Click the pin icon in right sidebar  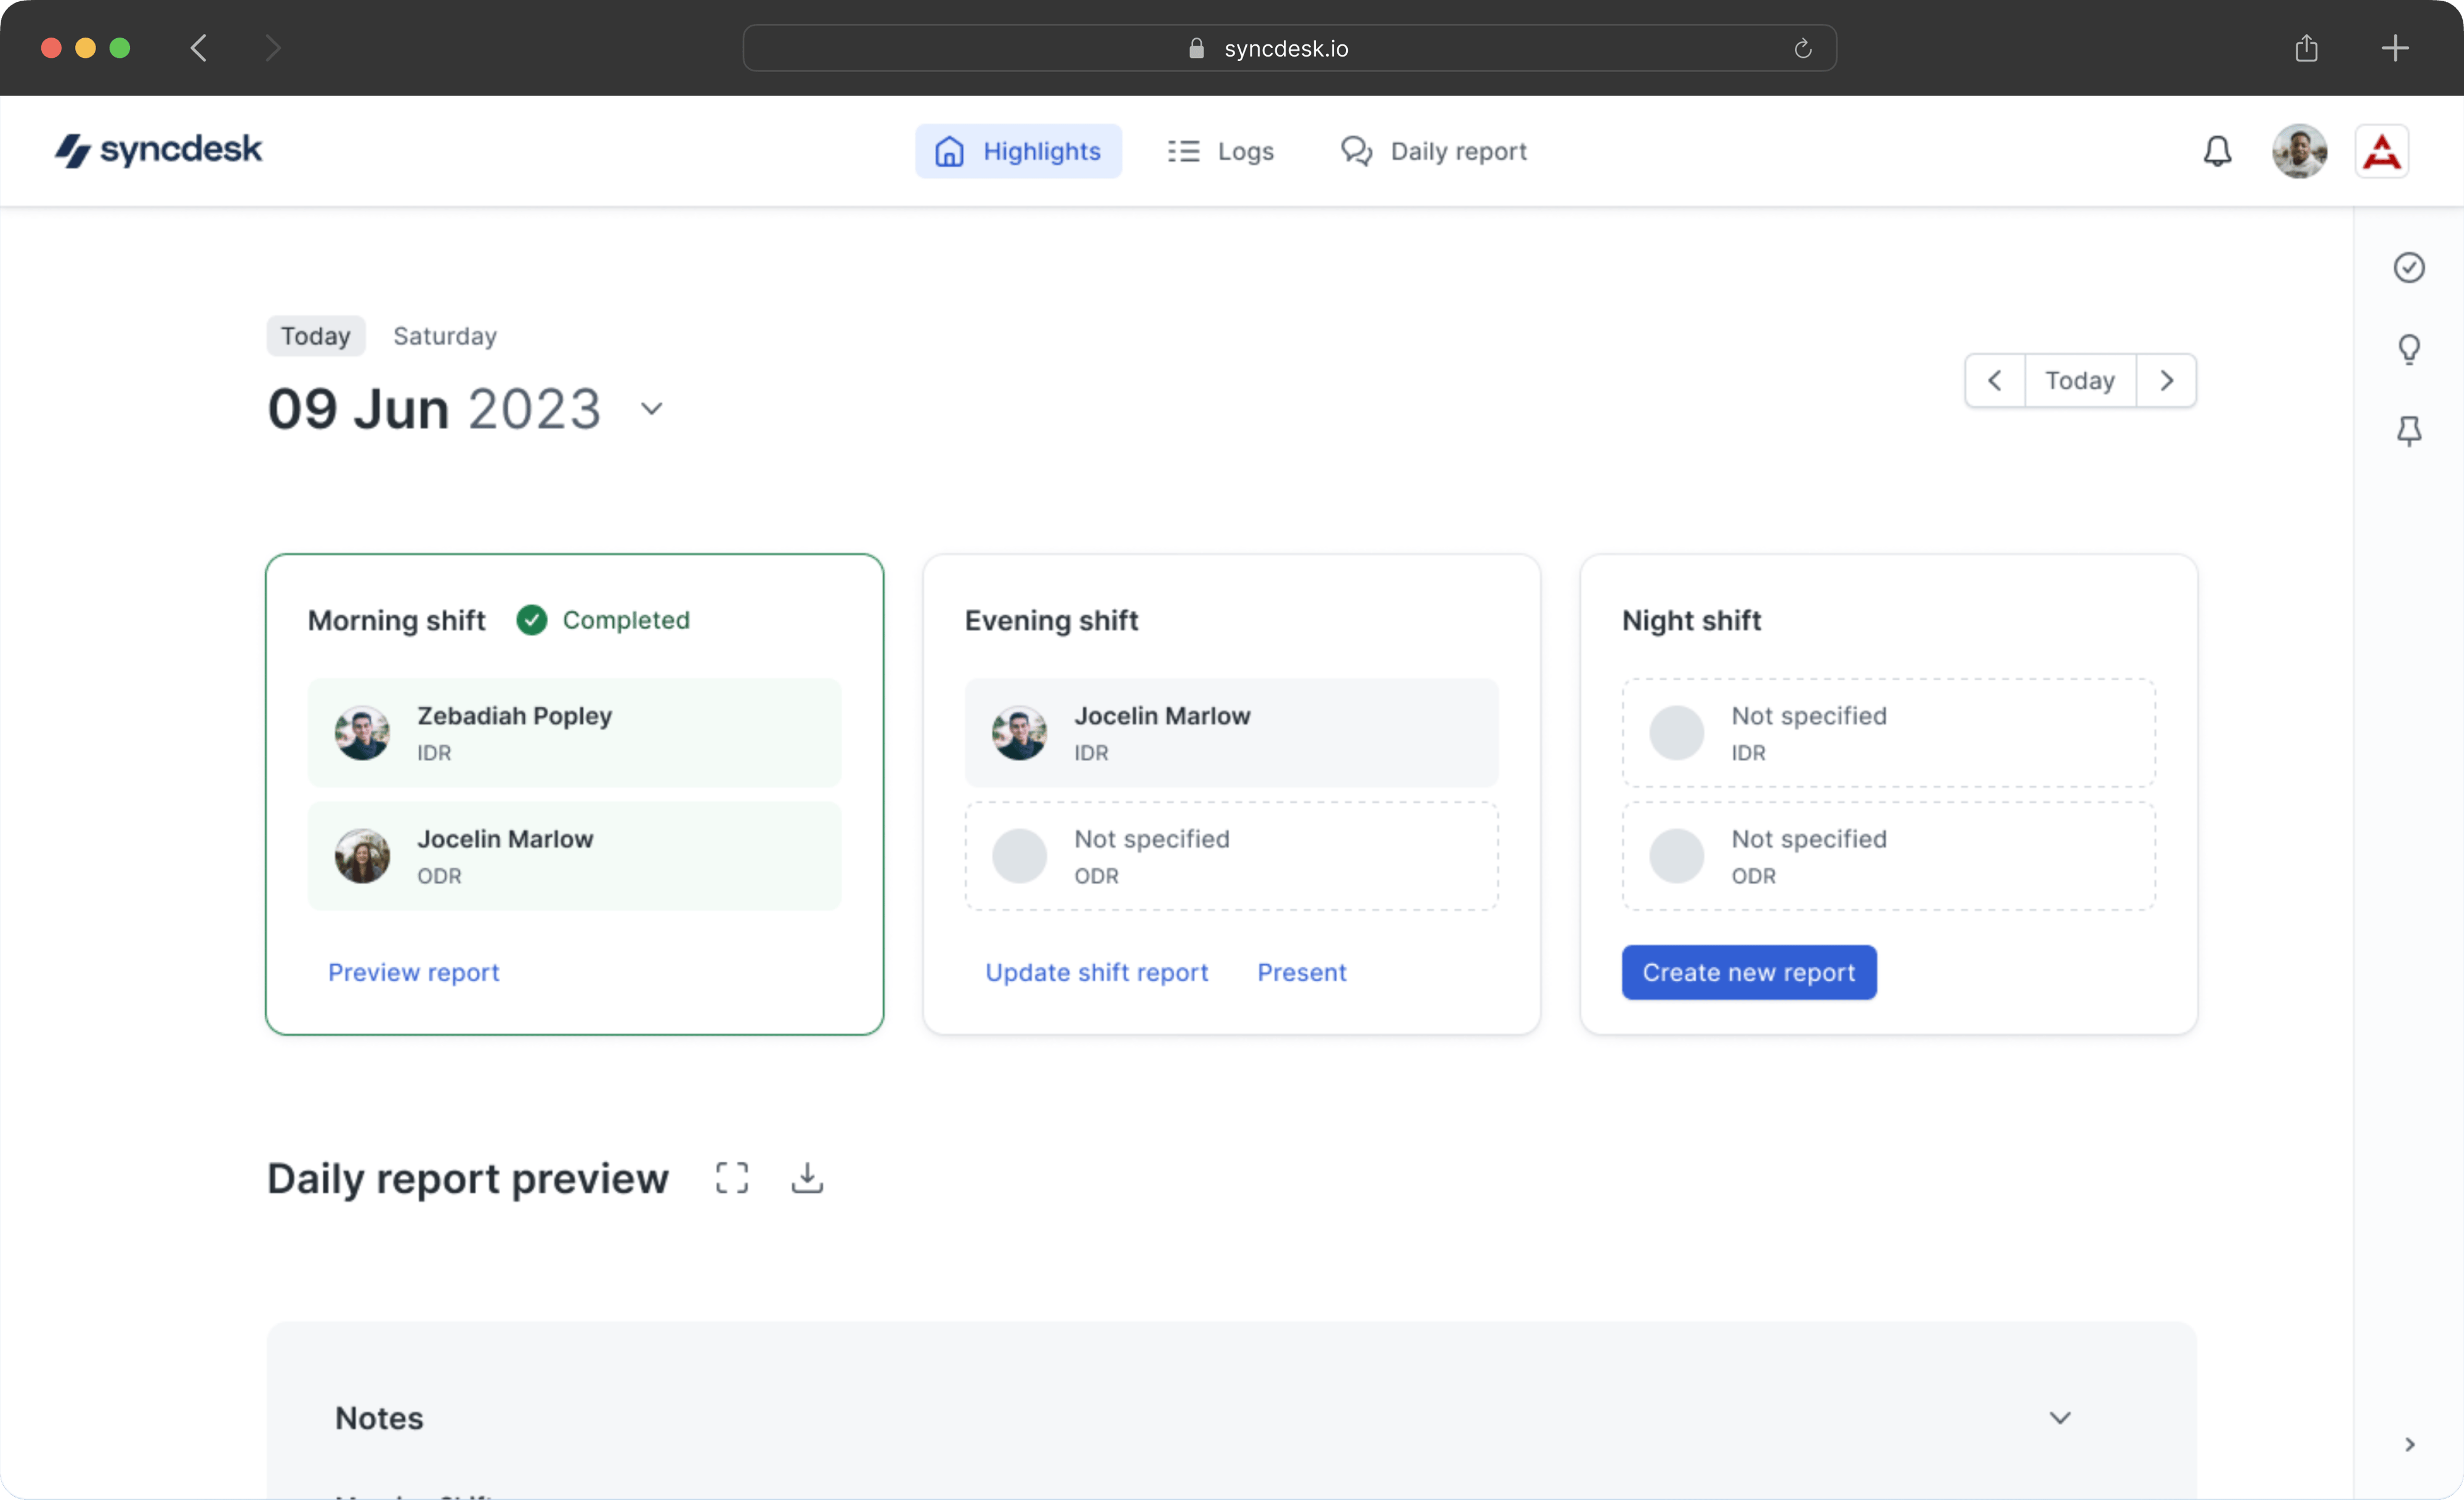click(2408, 430)
